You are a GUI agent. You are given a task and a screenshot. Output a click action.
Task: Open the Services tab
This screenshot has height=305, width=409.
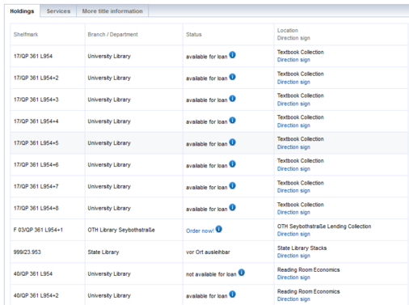click(x=58, y=11)
